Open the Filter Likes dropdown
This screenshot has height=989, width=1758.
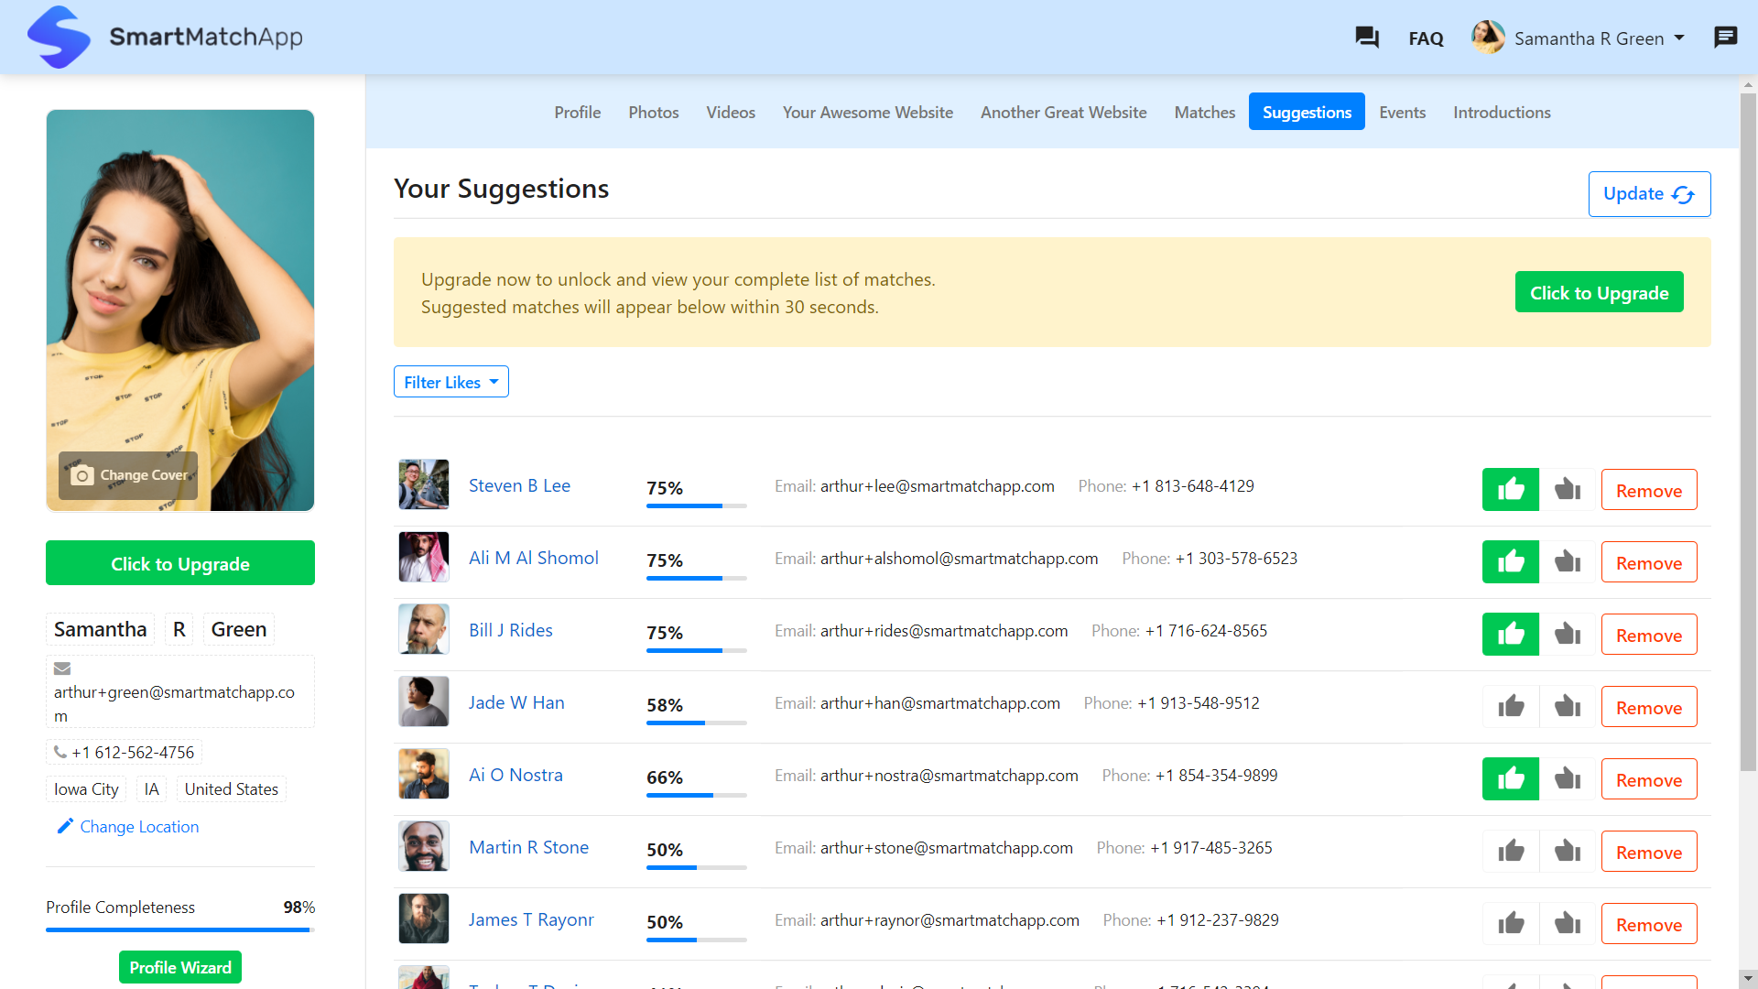coord(450,382)
